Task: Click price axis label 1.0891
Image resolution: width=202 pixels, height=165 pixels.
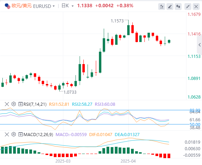Action: (x=194, y=79)
